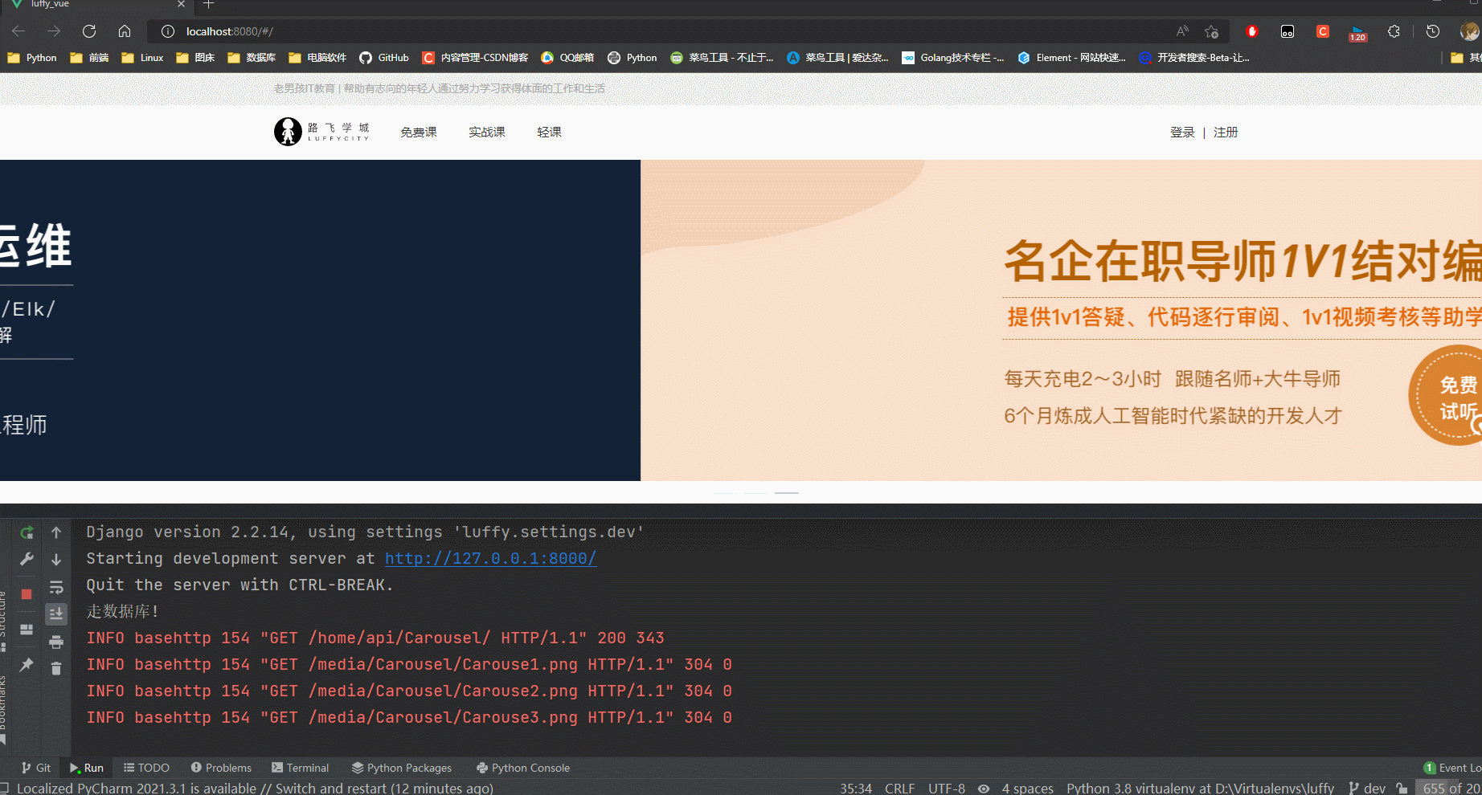This screenshot has width=1482, height=795.
Task: Open the GitHub bookmark
Action: click(x=384, y=58)
